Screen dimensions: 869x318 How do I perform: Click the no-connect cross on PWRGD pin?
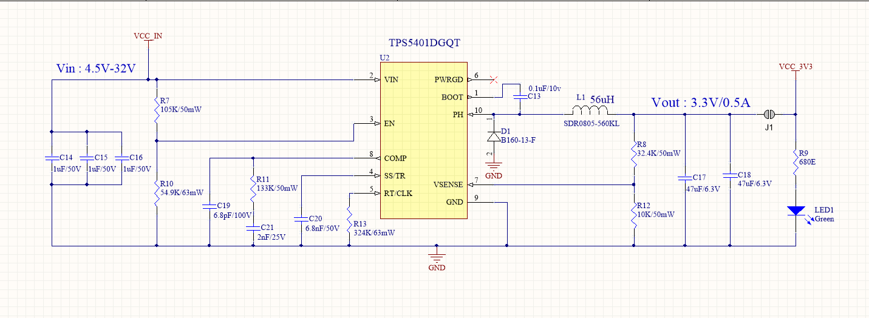coord(494,79)
